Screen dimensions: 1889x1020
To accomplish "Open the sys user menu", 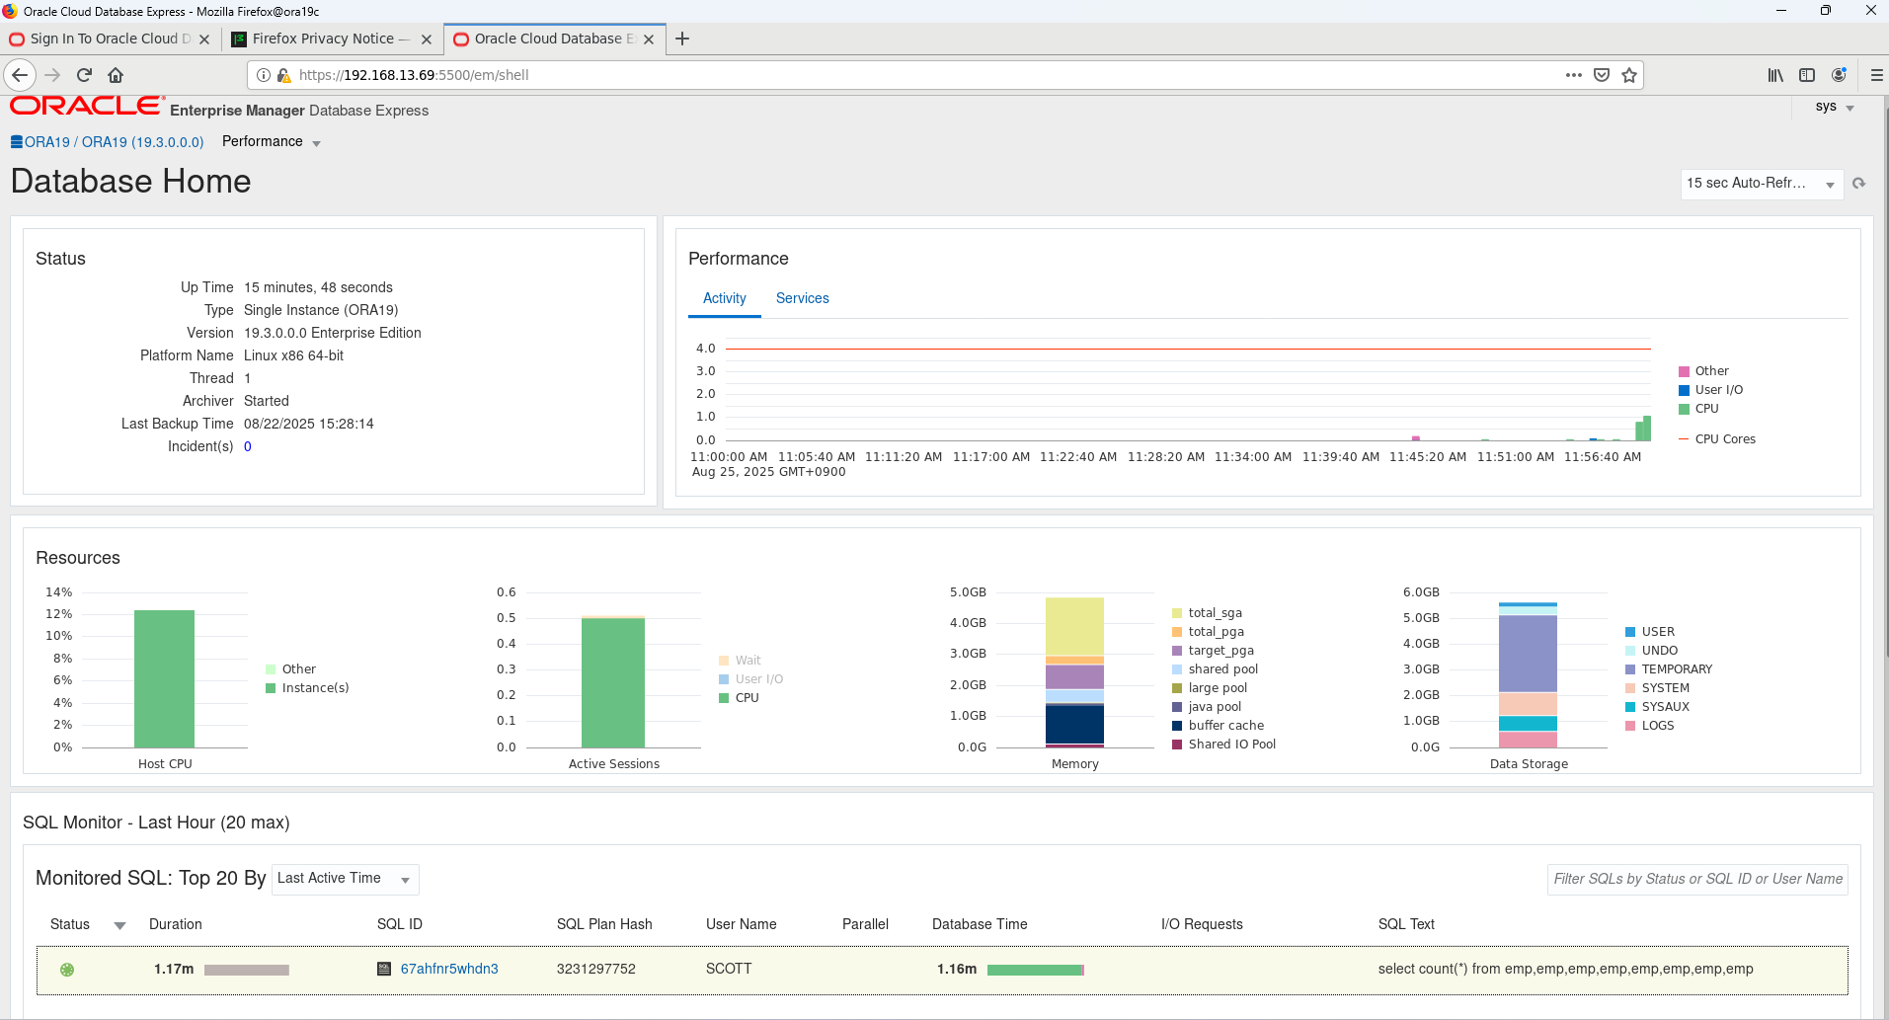I will [1834, 107].
